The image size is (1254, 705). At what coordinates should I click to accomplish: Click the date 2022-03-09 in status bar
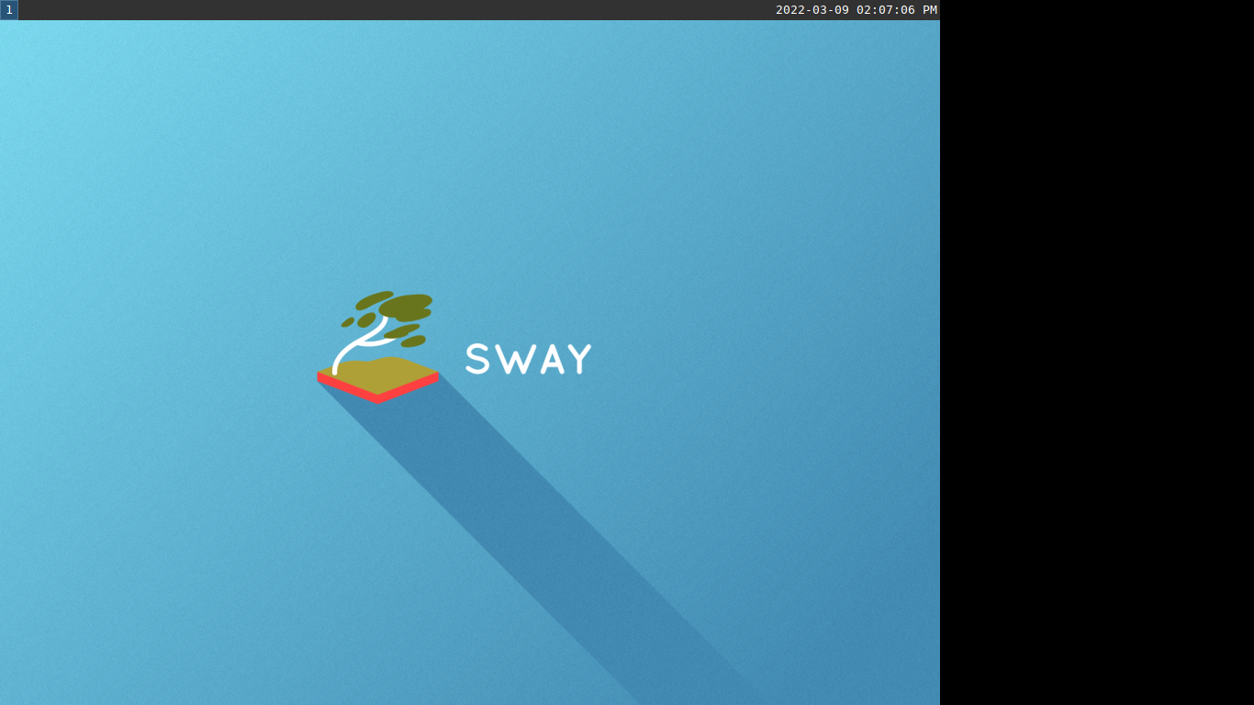coord(812,10)
